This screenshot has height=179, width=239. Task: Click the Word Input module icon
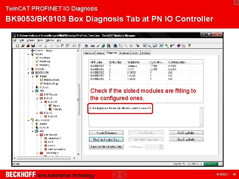click(41, 153)
